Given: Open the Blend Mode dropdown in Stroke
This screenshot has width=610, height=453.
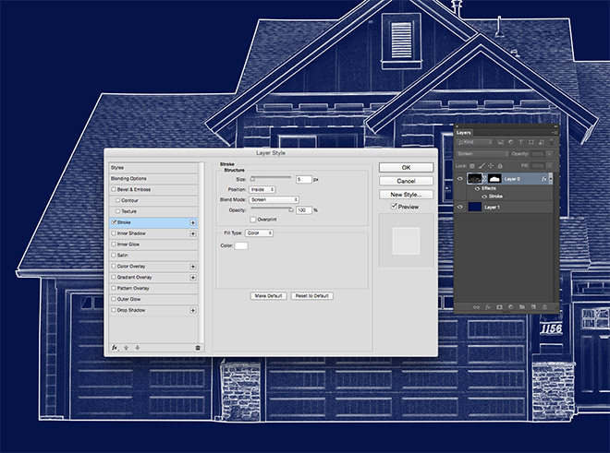Looking at the screenshot, I should point(272,199).
